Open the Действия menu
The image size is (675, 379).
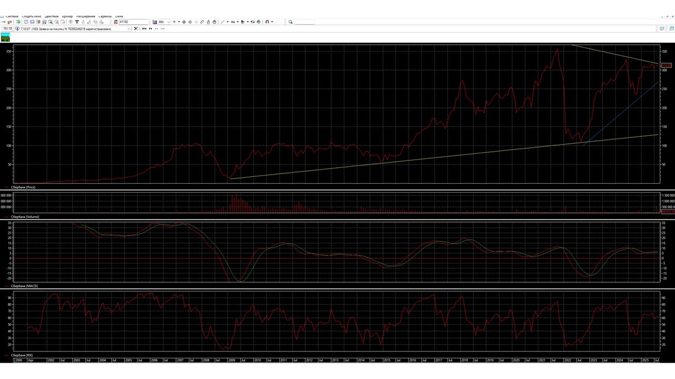point(52,16)
